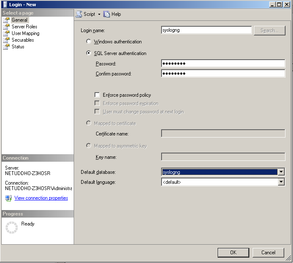
Task: Click the Server Roles page icon
Action: [x=6, y=27]
